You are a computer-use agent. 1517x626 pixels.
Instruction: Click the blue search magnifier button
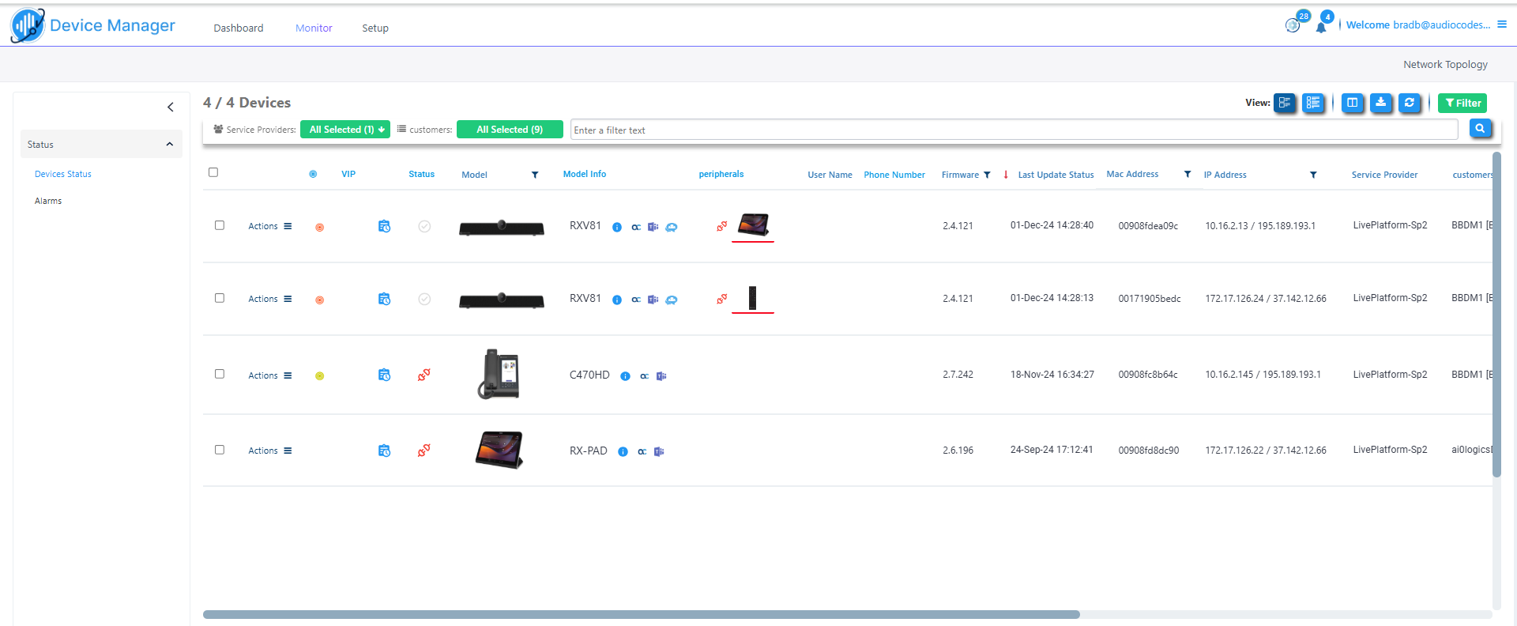click(x=1480, y=128)
